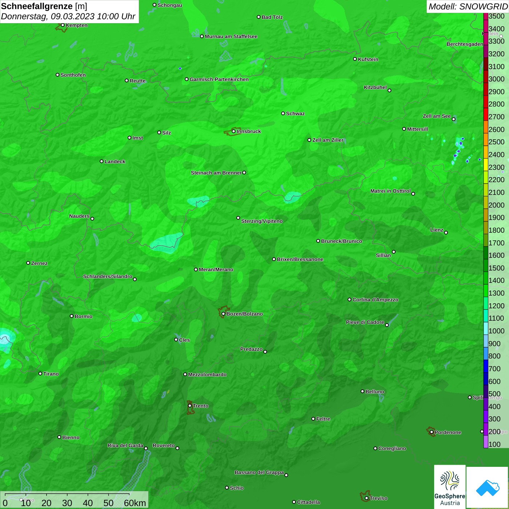
Task: Click the Sillian location dot
Action: coord(393,252)
